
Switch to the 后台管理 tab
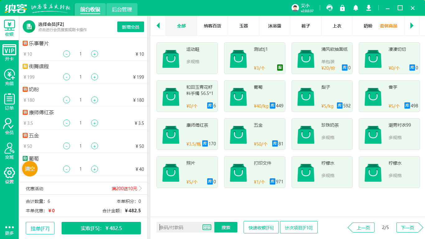tap(122, 9)
